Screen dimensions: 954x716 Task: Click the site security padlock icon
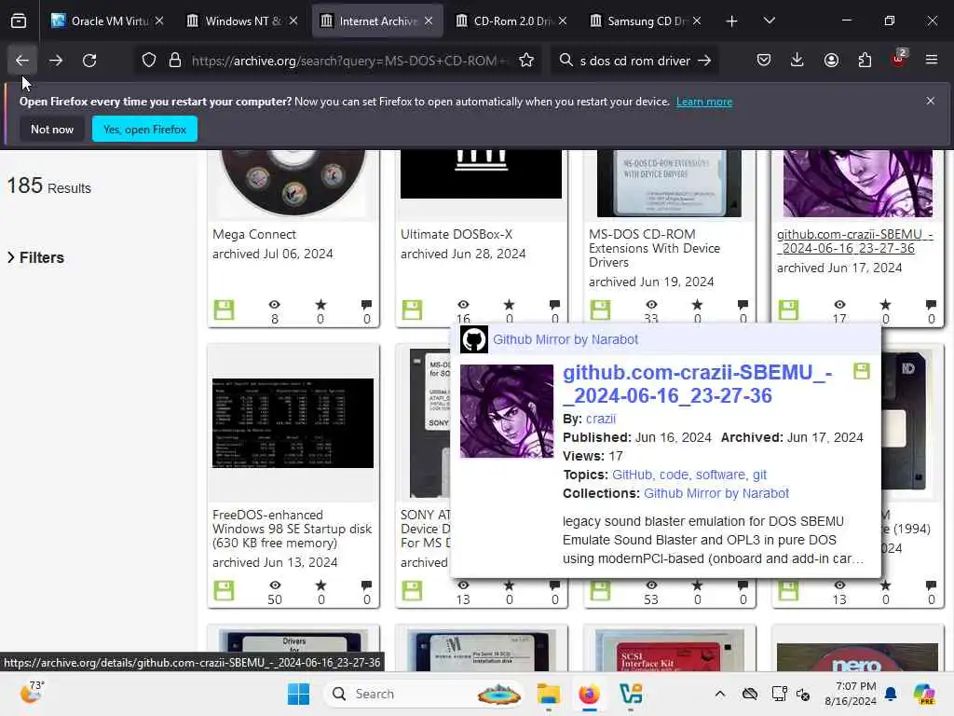tap(175, 61)
